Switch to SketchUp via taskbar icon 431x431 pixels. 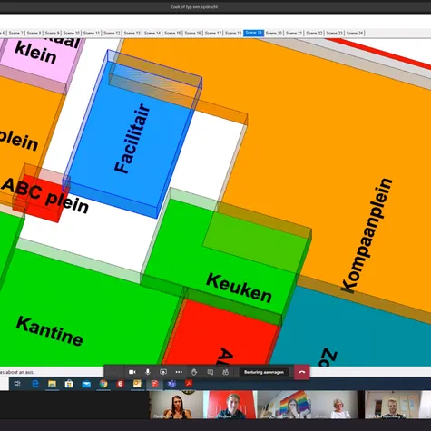click(154, 384)
